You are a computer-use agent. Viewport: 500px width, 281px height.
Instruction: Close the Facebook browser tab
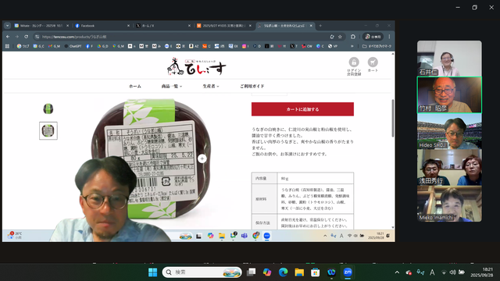coord(128,26)
